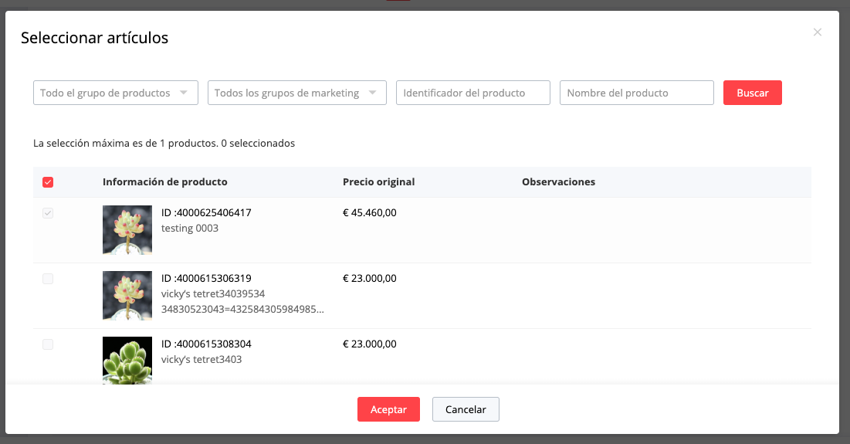This screenshot has height=444, width=850.
Task: Click the 'testing 0003' product thumbnail
Action: (x=127, y=229)
